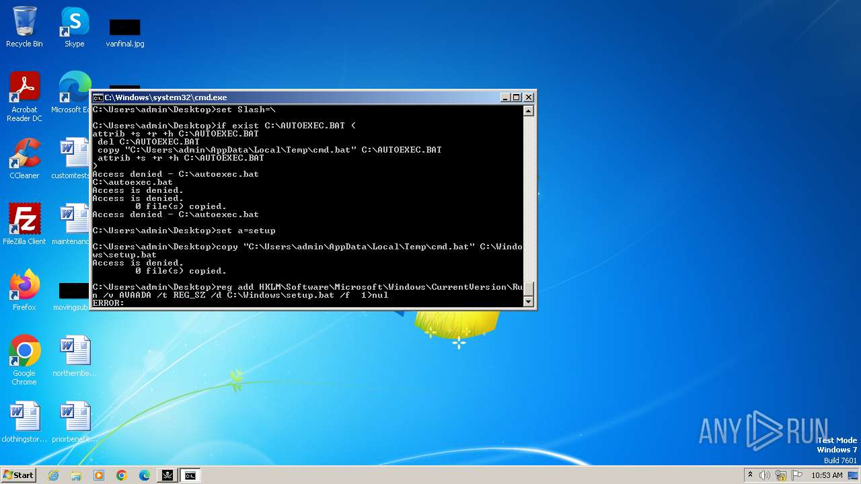Open Windows Explorer from the taskbar
This screenshot has width=861, height=484.
tap(76, 475)
